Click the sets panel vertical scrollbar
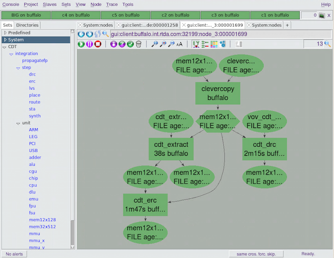This screenshot has height=258, width=334. click(x=73, y=139)
